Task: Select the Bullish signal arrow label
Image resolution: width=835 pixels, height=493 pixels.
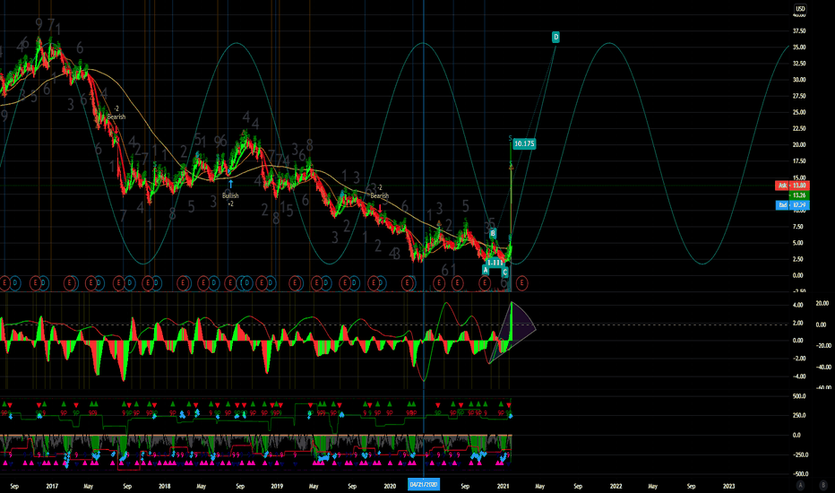Action: (230, 193)
